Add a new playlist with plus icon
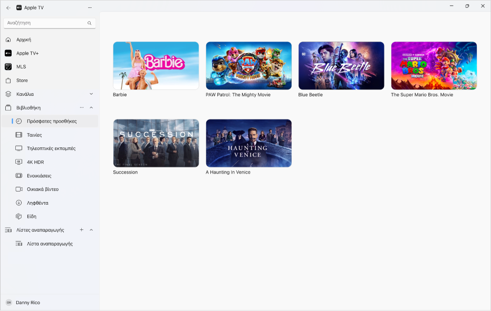Image resolution: width=491 pixels, height=311 pixels. [81, 230]
